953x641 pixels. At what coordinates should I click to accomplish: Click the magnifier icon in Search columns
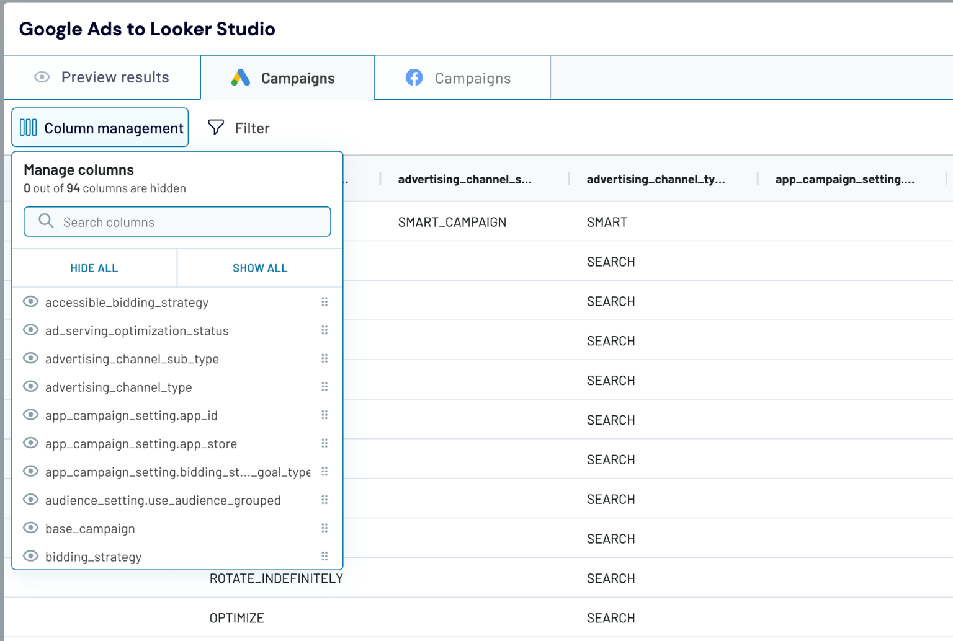[46, 221]
